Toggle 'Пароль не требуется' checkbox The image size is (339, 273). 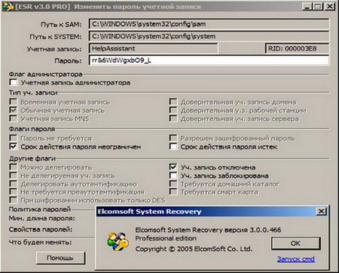coord(14,138)
